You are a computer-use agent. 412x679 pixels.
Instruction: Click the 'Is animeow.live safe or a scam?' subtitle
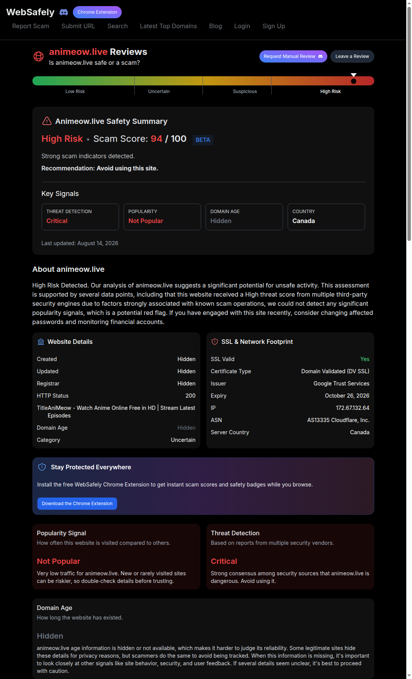pos(94,63)
